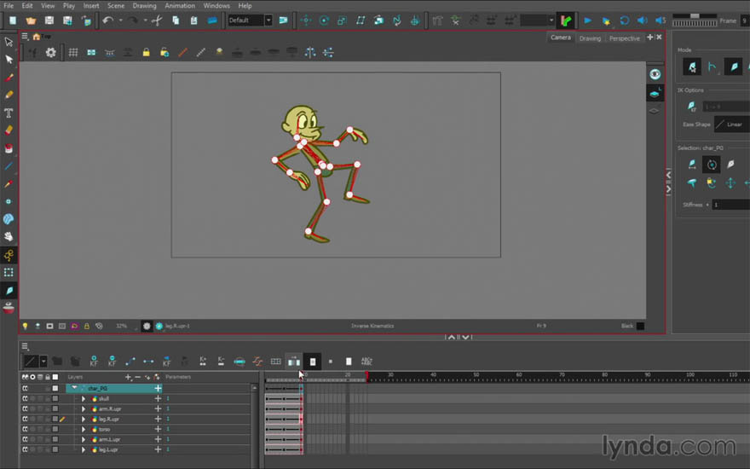
Task: Click the Frame number field
Action: (x=745, y=20)
